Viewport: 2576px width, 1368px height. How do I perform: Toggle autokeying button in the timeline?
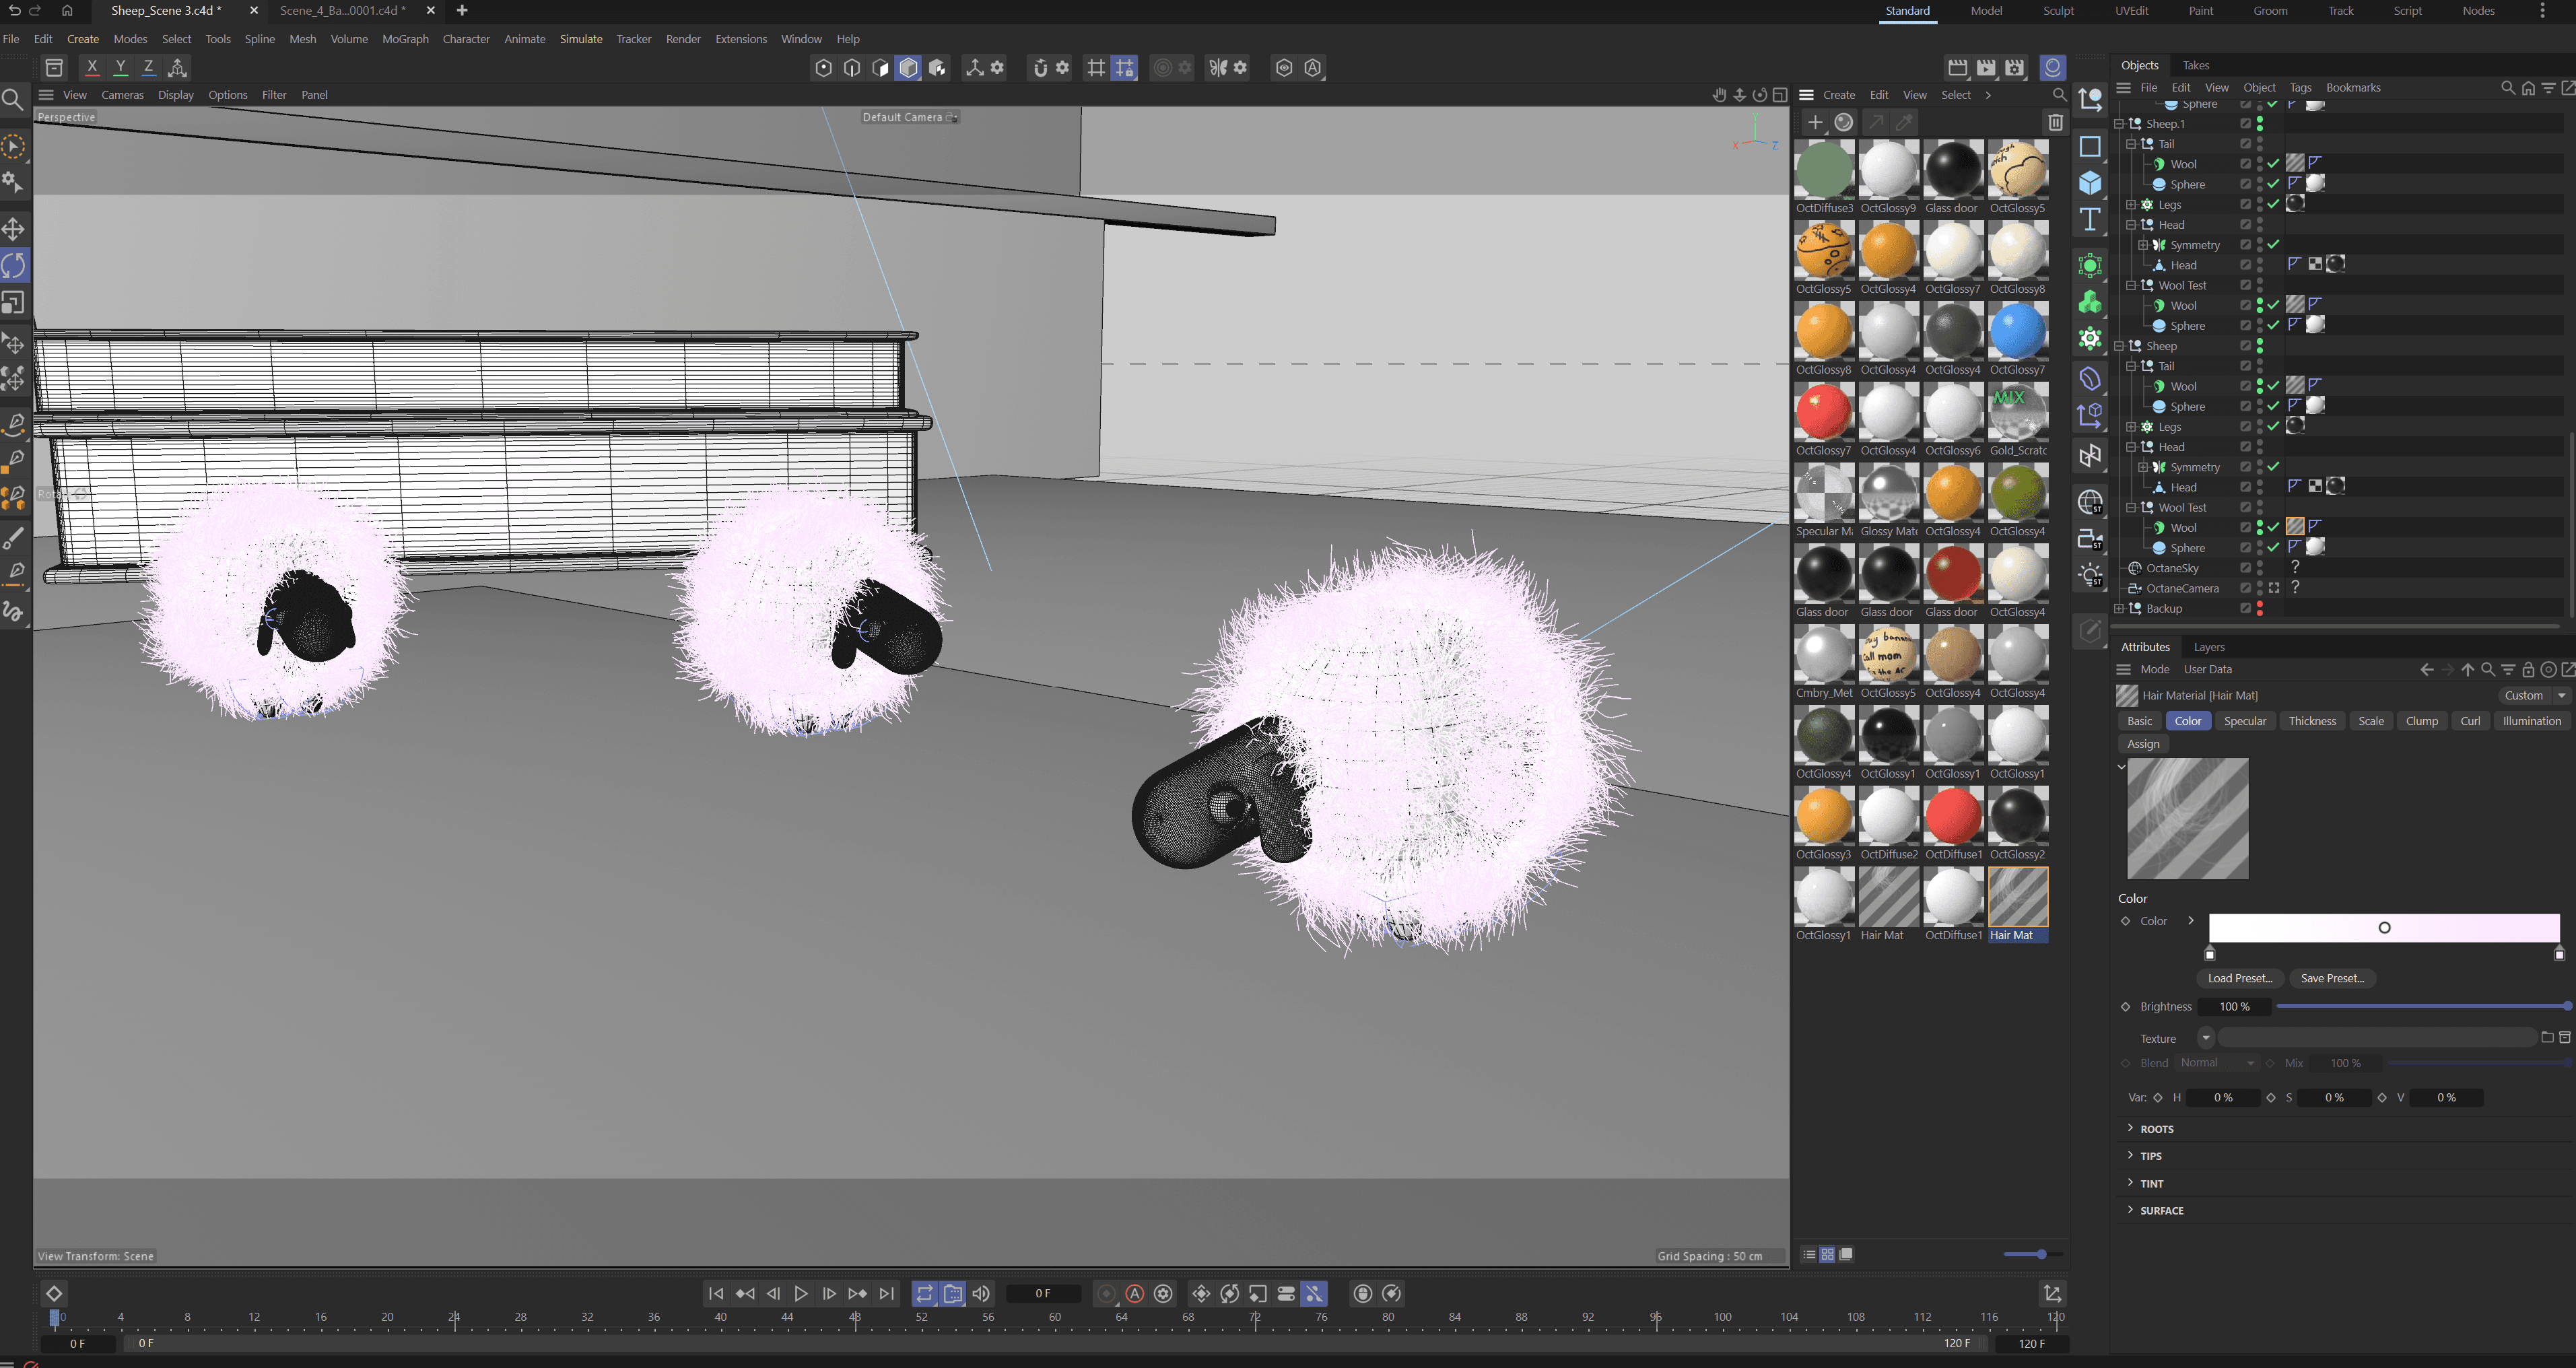(x=1134, y=1293)
